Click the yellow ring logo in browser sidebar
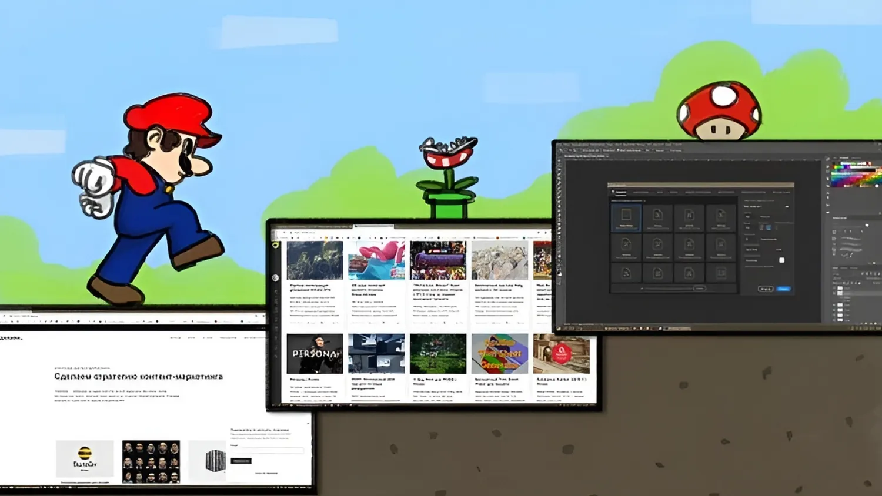Screen dimensions: 882x496 (275, 245)
